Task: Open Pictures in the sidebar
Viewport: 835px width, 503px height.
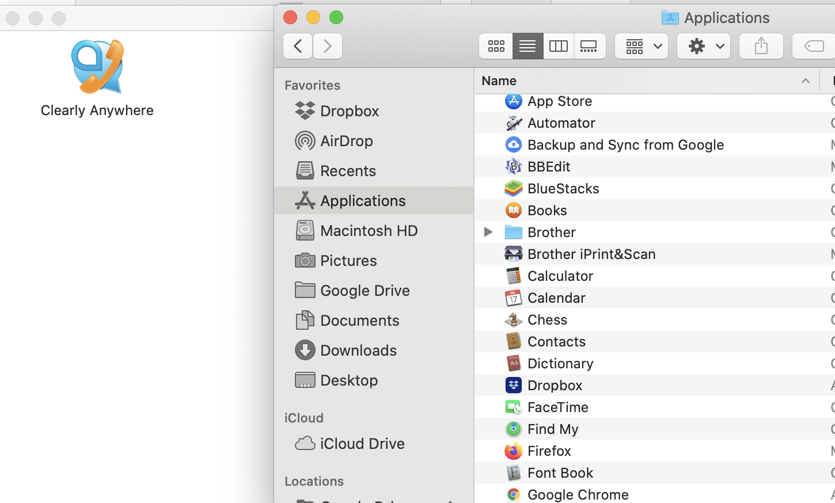Action: pos(374,260)
